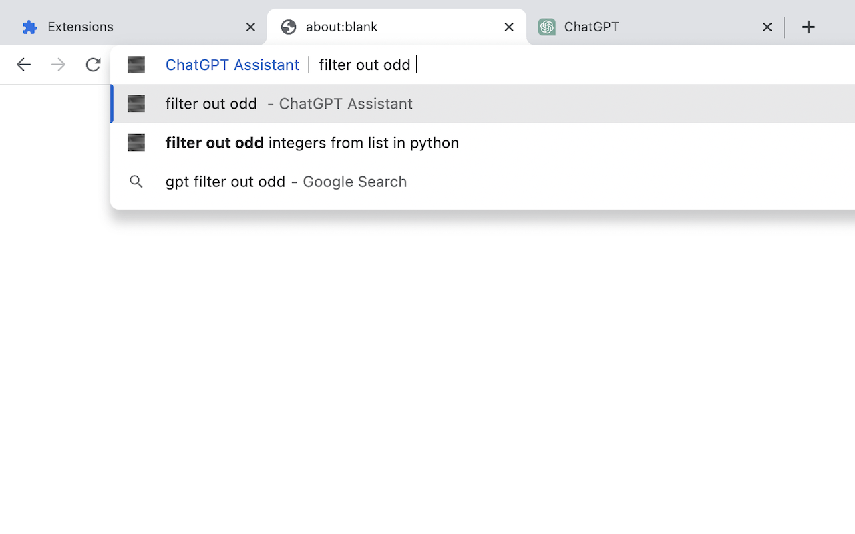
Task: Close the about:blank tab
Action: (x=509, y=27)
